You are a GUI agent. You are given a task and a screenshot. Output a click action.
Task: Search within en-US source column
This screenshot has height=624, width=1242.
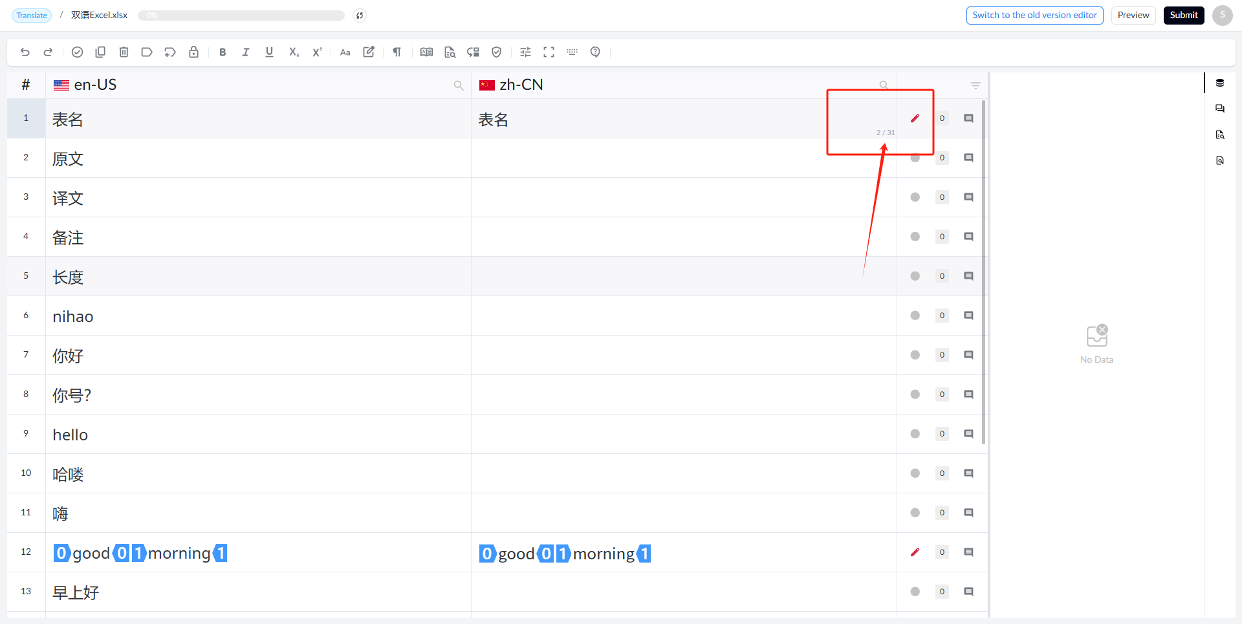tap(459, 85)
